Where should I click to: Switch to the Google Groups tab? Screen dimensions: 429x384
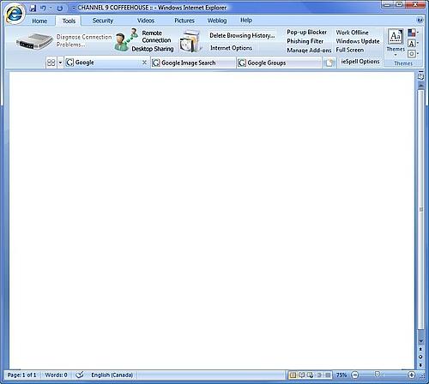[279, 63]
